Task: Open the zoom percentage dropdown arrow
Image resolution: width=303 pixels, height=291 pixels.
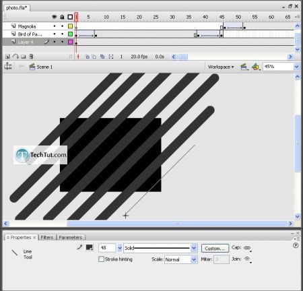Action: pos(297,67)
